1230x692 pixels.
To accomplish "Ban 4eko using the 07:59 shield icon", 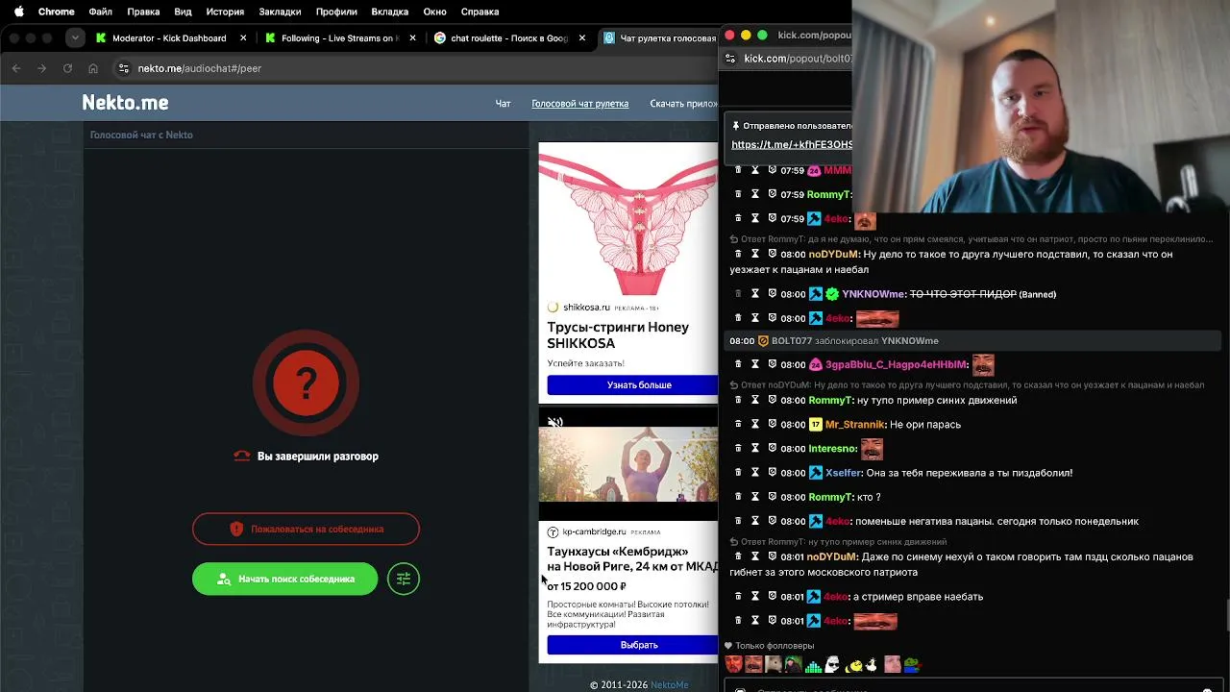I will [x=772, y=218].
